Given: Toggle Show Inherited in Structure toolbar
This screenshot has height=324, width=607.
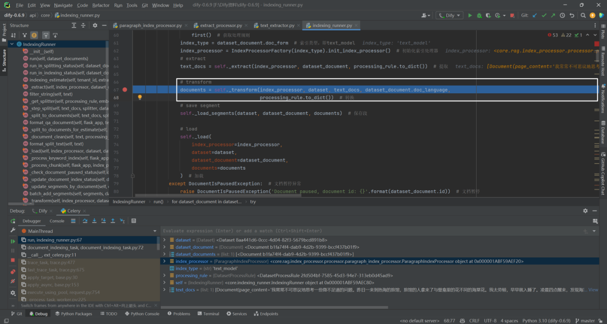Looking at the screenshot, I should click(x=24, y=35).
